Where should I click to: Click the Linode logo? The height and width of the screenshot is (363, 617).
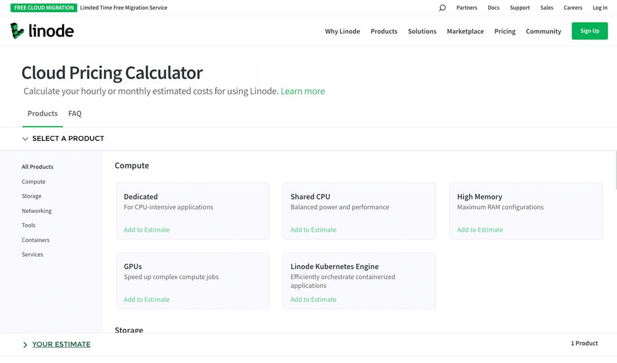coord(42,31)
